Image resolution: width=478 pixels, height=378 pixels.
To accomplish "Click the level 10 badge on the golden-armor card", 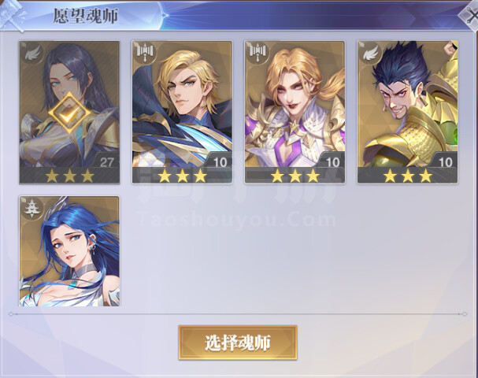I will click(x=445, y=162).
